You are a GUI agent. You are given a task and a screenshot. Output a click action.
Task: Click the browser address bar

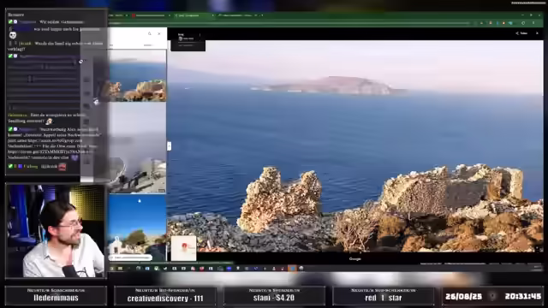click(290, 23)
